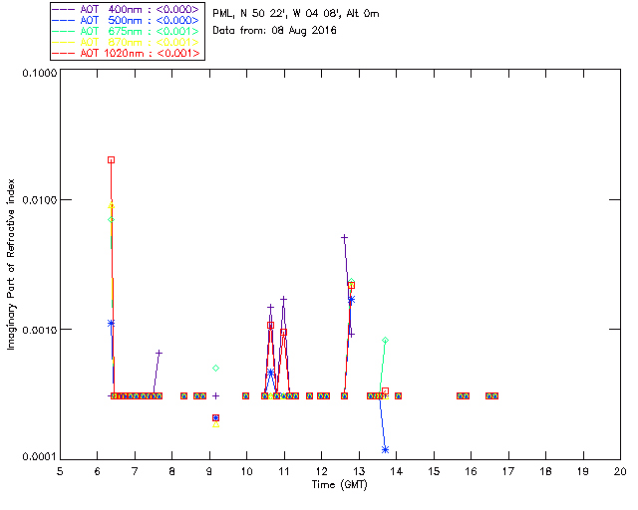This screenshot has height=510, width=638.
Task: Click the x-axis tick label 12
Action: pyautogui.click(x=321, y=471)
